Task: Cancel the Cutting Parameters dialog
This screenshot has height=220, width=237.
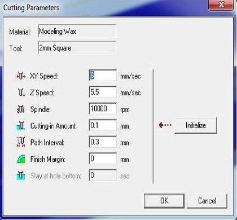Action: click(207, 201)
